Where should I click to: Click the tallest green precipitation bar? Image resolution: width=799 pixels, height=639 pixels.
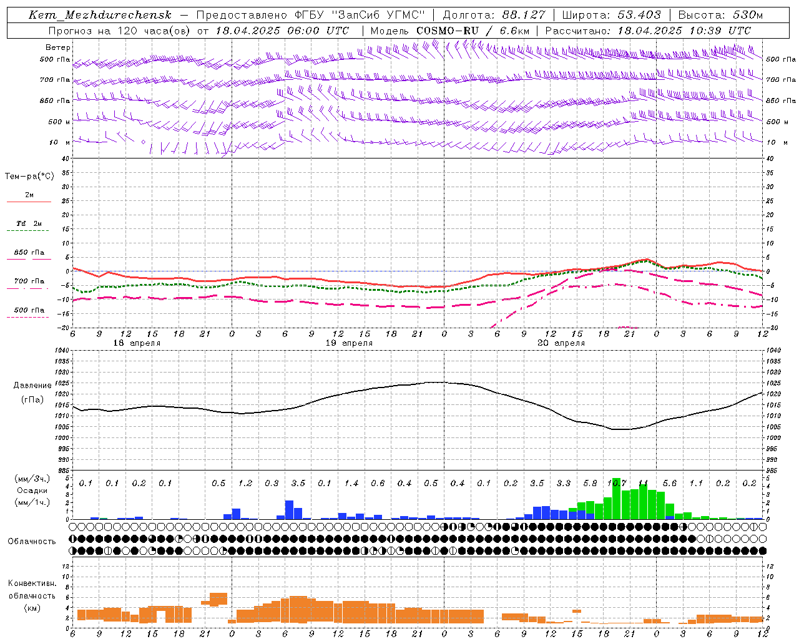(616, 499)
